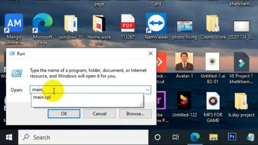Open the b.day project folder
258x145 pixels.
pos(241,101)
